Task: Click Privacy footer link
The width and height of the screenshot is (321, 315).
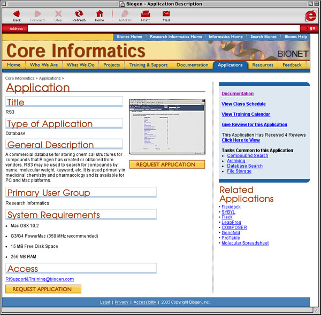Action: point(121,302)
